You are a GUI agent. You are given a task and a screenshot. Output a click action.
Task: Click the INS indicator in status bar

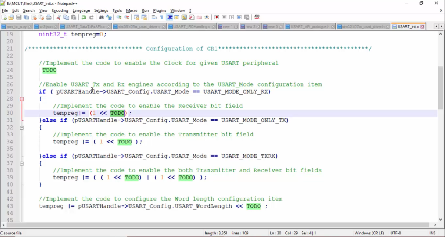coord(432,233)
